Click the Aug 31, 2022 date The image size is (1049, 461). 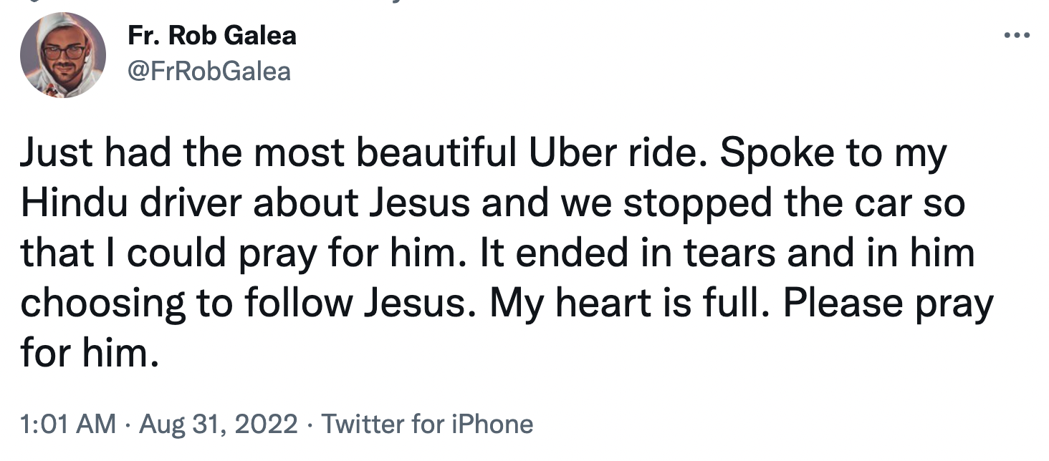219,424
